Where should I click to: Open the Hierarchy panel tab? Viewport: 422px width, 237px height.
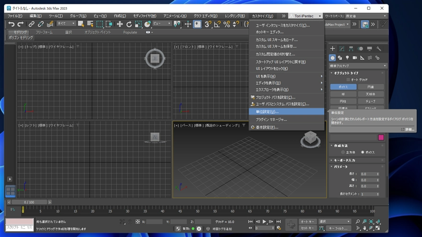(351, 49)
